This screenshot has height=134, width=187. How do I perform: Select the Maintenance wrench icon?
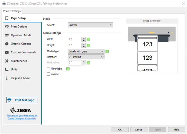coord(7,61)
